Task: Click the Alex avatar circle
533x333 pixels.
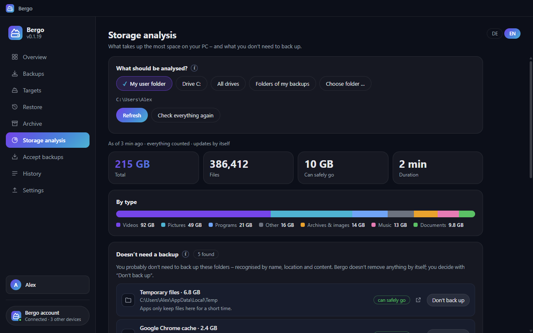Action: (16, 285)
